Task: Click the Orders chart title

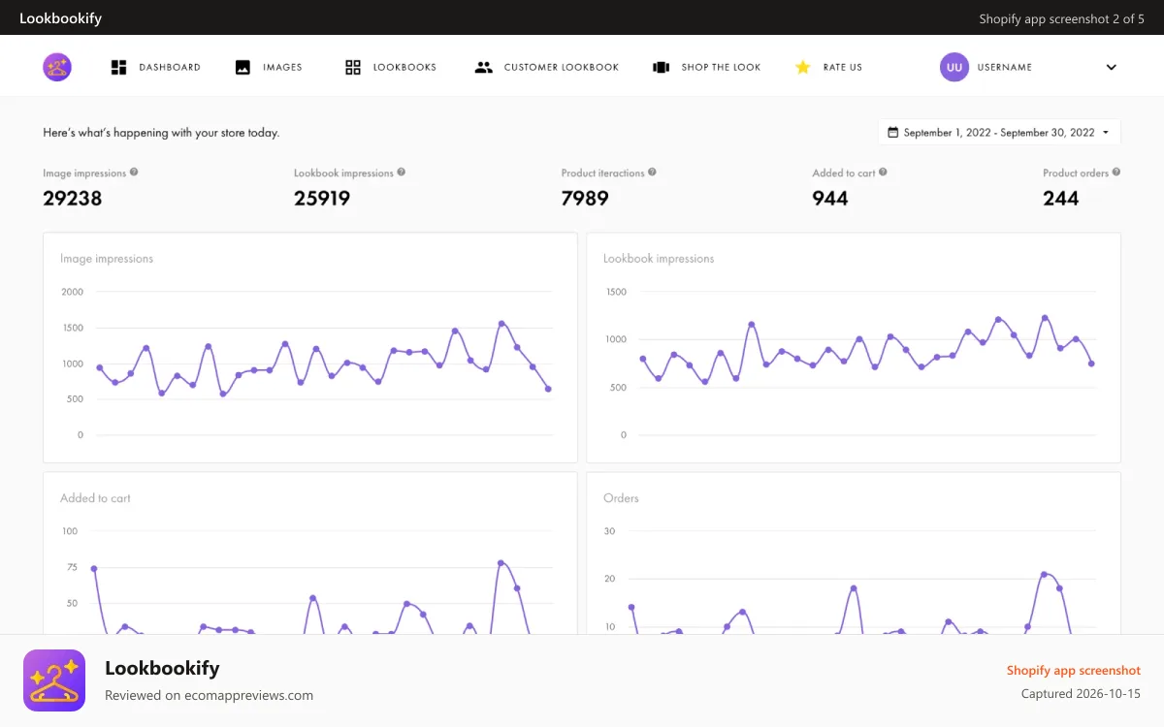Action: [621, 498]
